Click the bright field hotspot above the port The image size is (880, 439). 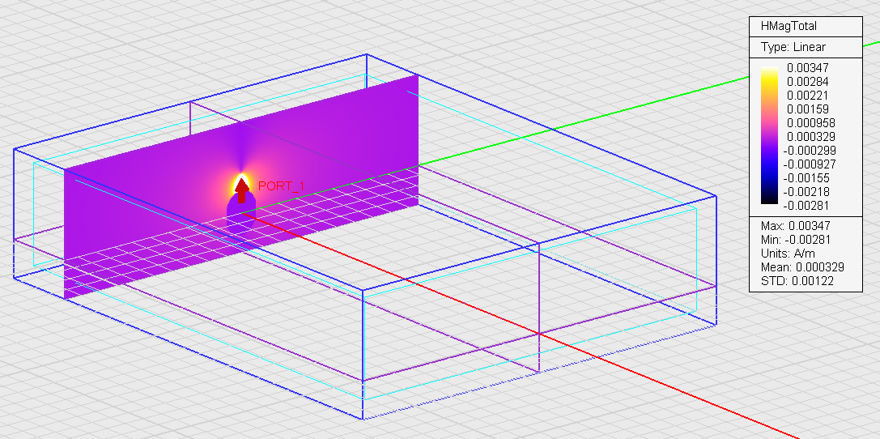click(x=242, y=177)
